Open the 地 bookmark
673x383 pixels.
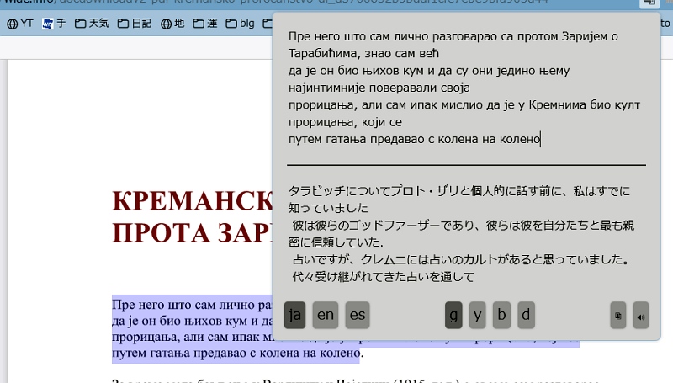click(172, 24)
